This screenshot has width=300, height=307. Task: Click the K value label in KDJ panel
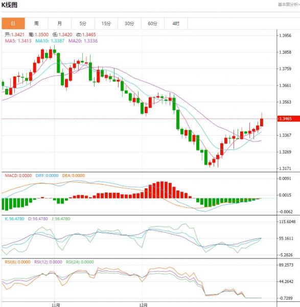click(14, 218)
